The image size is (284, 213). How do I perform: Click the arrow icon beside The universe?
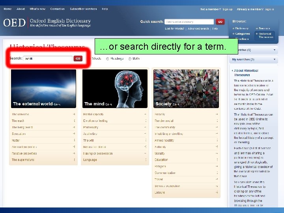(74, 114)
